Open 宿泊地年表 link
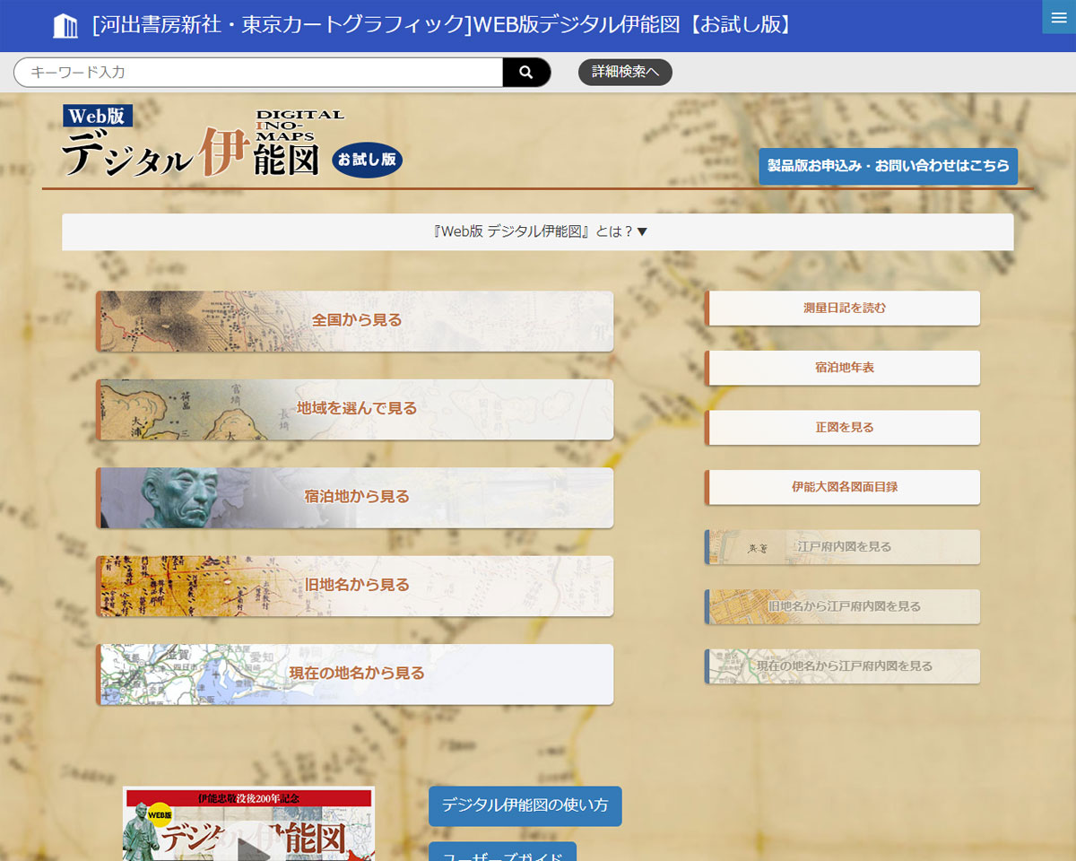1076x861 pixels. (843, 368)
